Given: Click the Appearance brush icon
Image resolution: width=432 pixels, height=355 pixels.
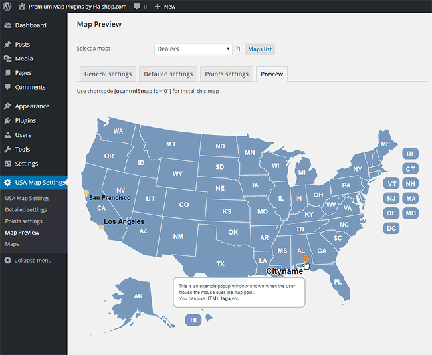Looking at the screenshot, I should point(8,106).
